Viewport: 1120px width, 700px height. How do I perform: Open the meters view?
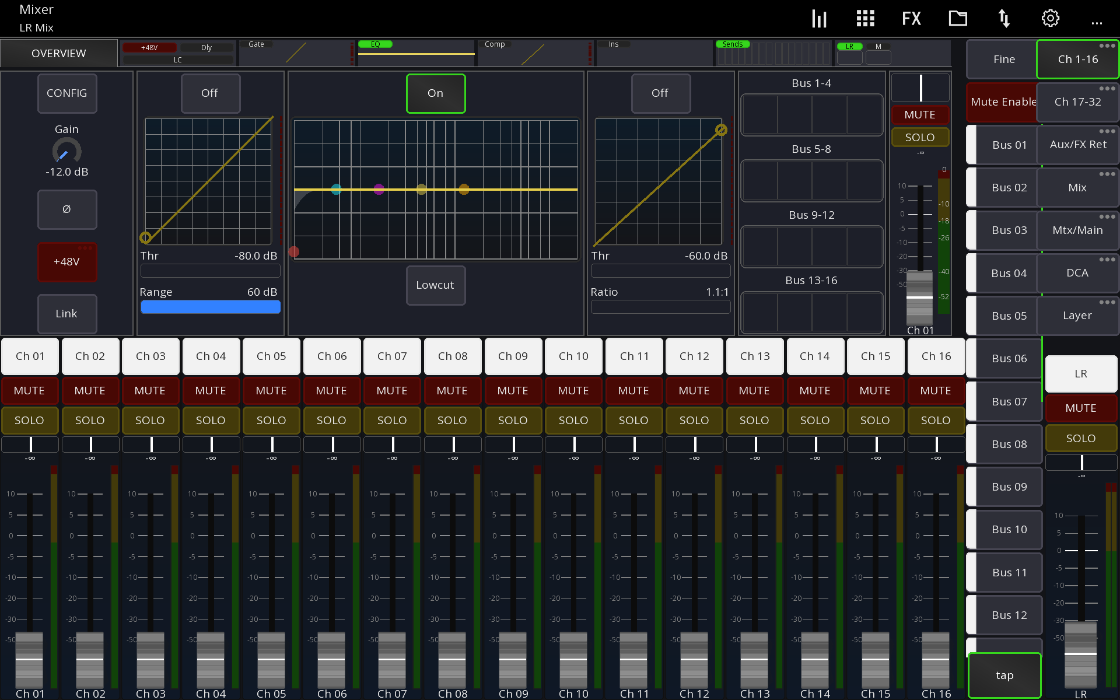(818, 18)
